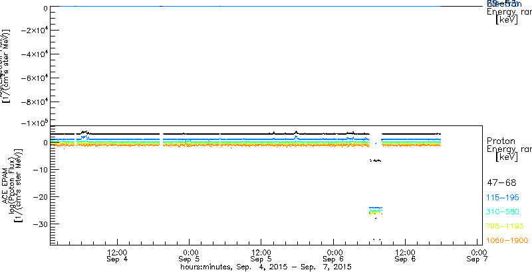Select the 1060-1900 keV orange legend entry
Image resolution: width=532 pixels, height=272 pixels.
pyautogui.click(x=507, y=240)
